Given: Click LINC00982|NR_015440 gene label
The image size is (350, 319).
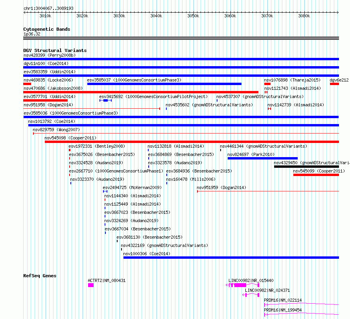Looking at the screenshot, I should (x=251, y=280).
